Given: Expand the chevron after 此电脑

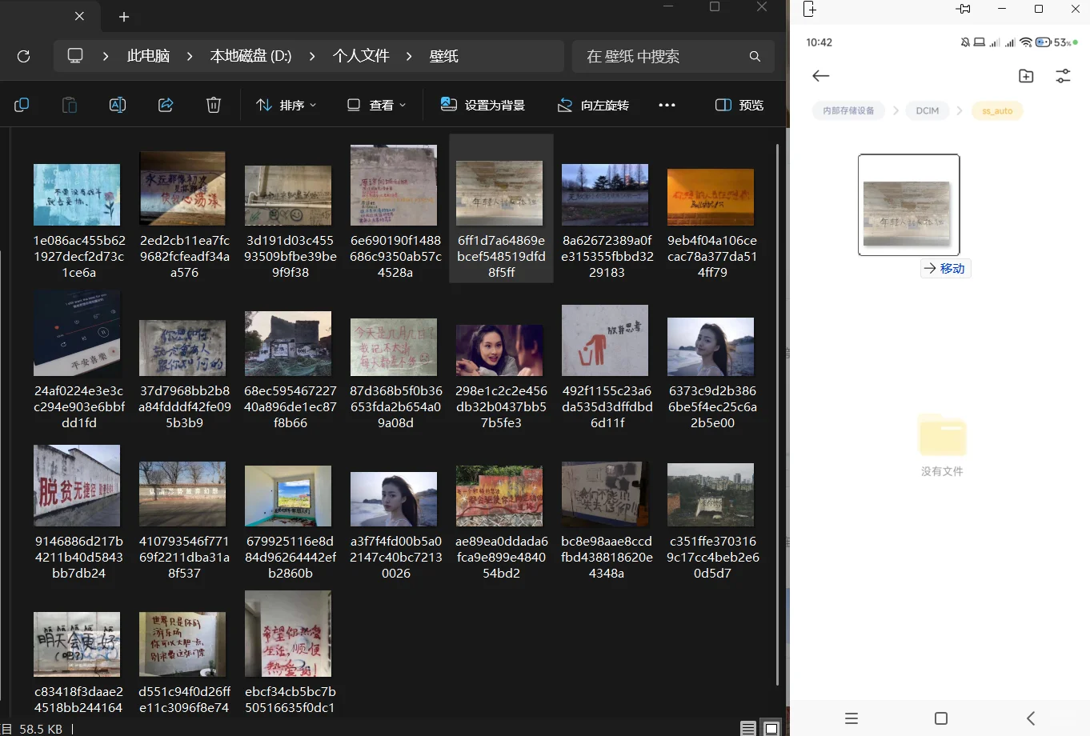Looking at the screenshot, I should click(x=190, y=56).
